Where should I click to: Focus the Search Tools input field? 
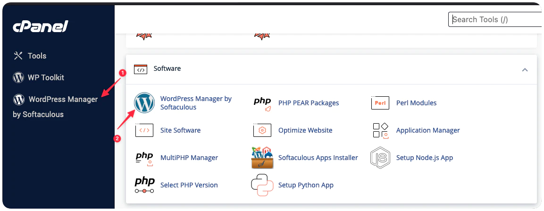[495, 19]
